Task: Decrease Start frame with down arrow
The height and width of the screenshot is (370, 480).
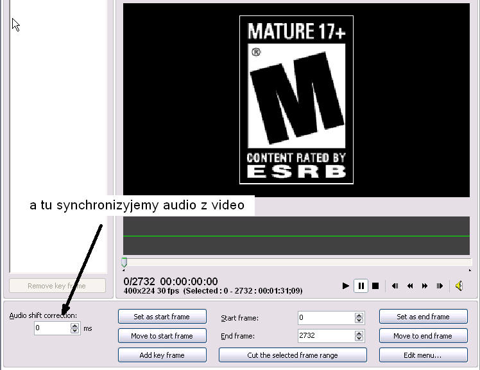Action: pos(359,321)
